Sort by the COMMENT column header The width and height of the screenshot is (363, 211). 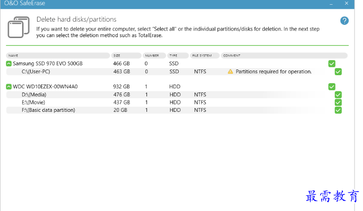coord(284,55)
